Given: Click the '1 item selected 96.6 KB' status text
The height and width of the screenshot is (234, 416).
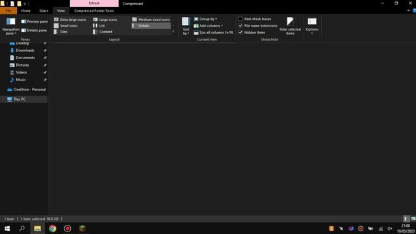Looking at the screenshot, I should (40, 219).
